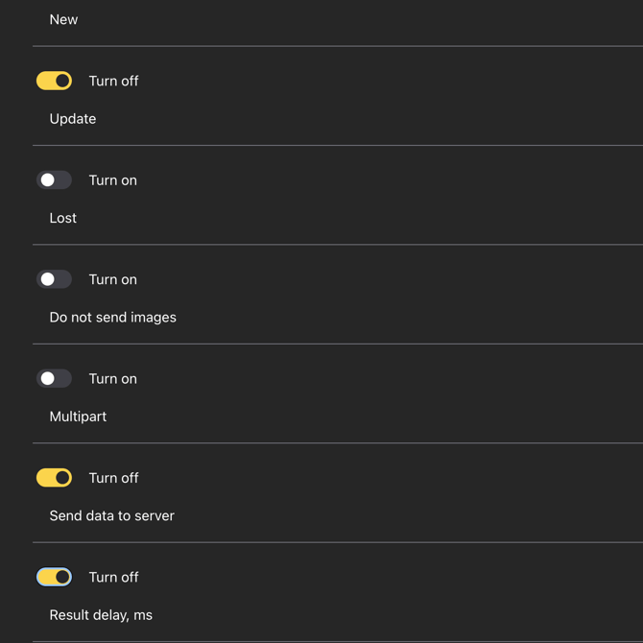
Task: Disable the Result delay, ms toggle switch
Action: [54, 577]
